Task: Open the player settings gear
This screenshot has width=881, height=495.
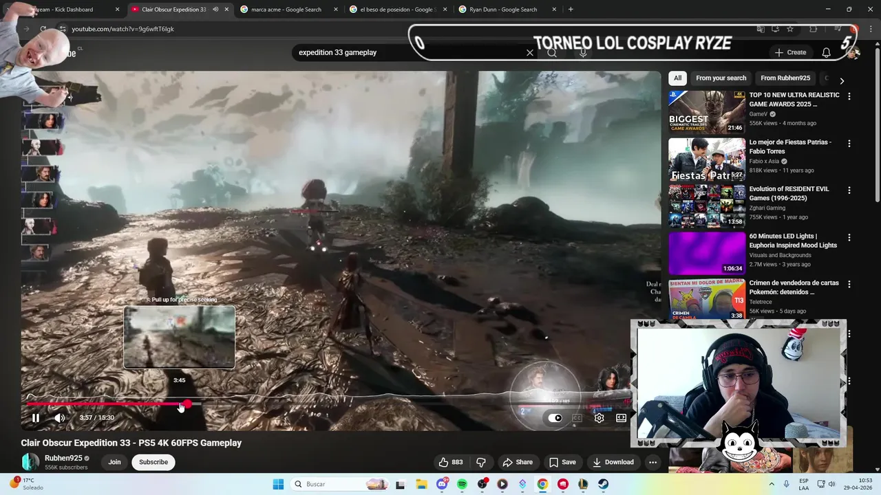Action: 599,417
